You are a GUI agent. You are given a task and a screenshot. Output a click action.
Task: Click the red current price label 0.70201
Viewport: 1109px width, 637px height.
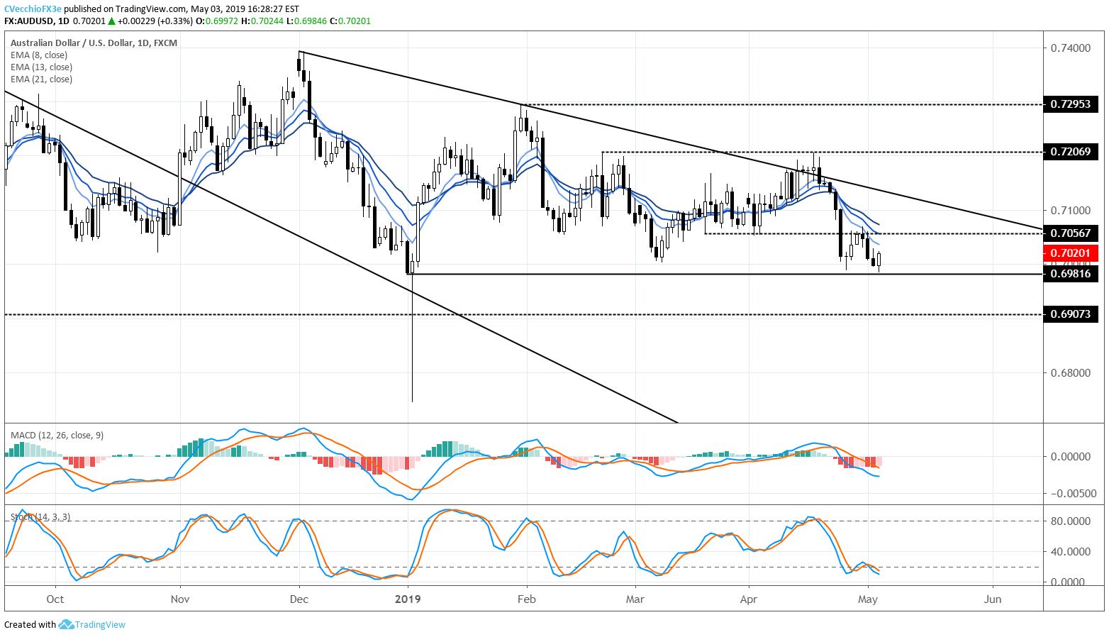[1070, 253]
